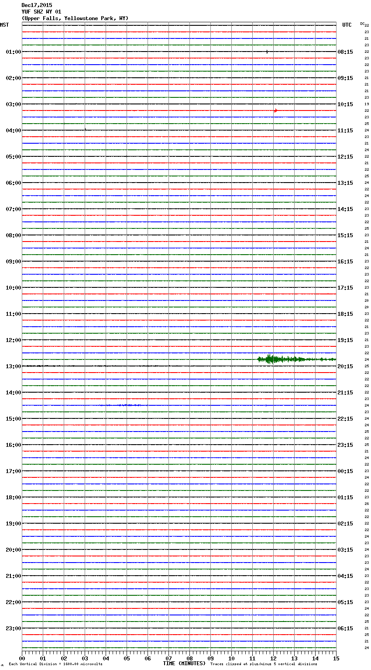
Task: Click the 23:15 UTC time label
Action: coord(345,445)
